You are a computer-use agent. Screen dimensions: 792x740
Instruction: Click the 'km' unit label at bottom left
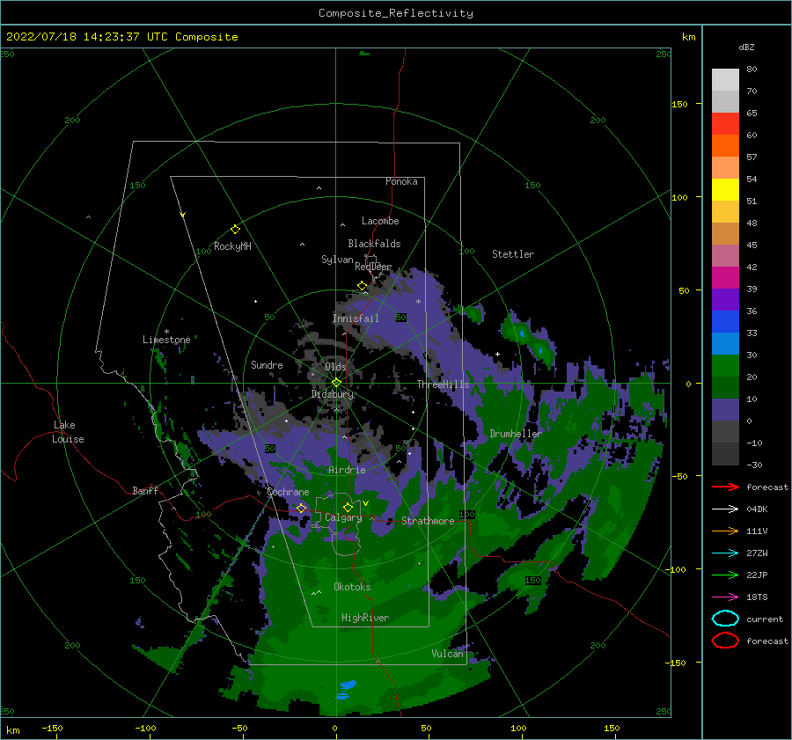pyautogui.click(x=12, y=730)
